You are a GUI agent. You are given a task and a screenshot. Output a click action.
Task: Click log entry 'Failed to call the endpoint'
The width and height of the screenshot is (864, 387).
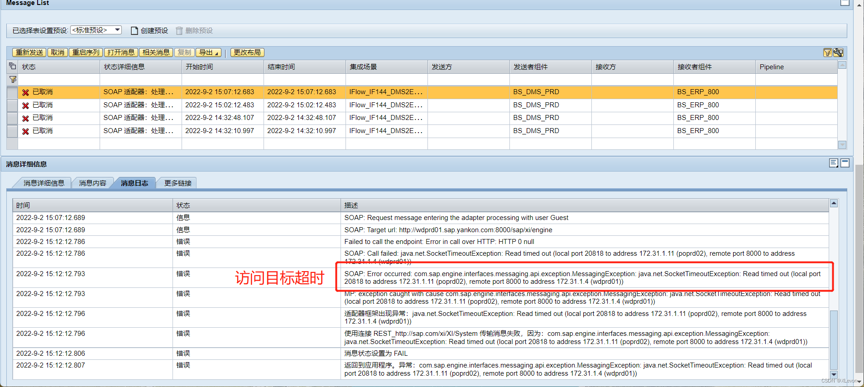coord(439,242)
